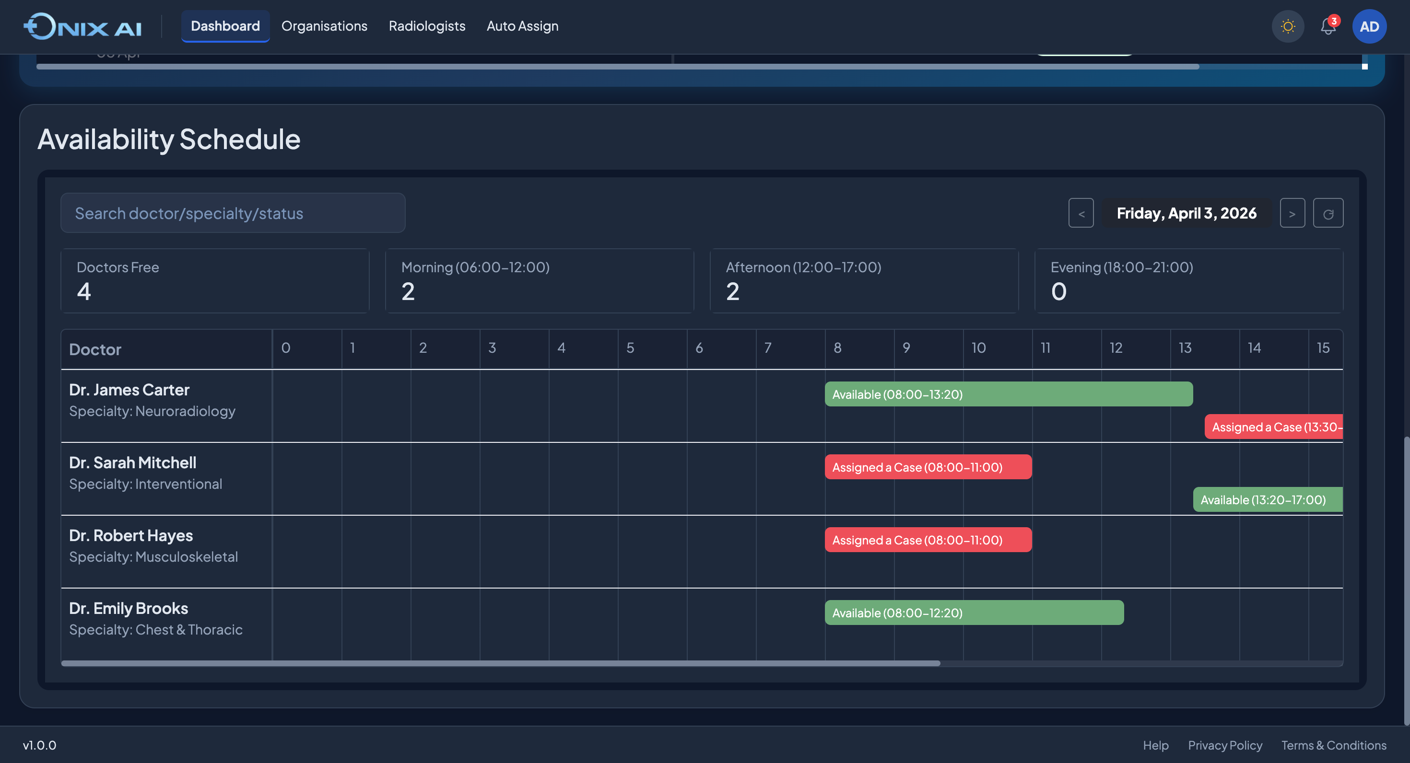Click the search doctor/specialty/status field

point(233,213)
